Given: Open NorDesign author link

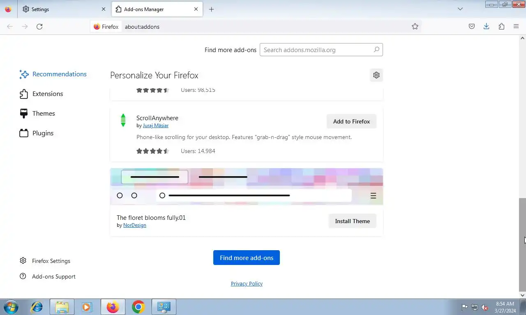Looking at the screenshot, I should 135,225.
